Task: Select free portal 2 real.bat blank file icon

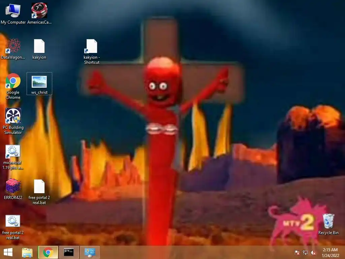Action: (x=39, y=192)
